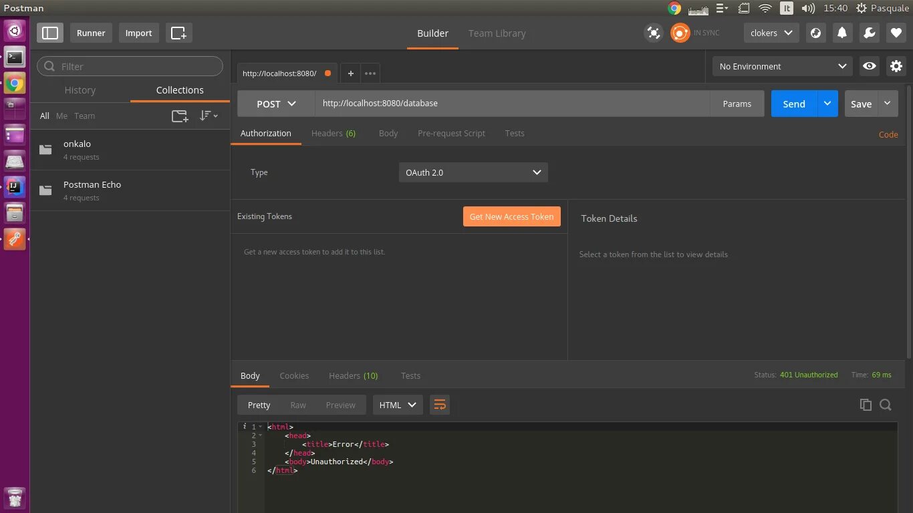Image resolution: width=913 pixels, height=513 pixels.
Task: Open response Cookies tab
Action: pyautogui.click(x=294, y=375)
